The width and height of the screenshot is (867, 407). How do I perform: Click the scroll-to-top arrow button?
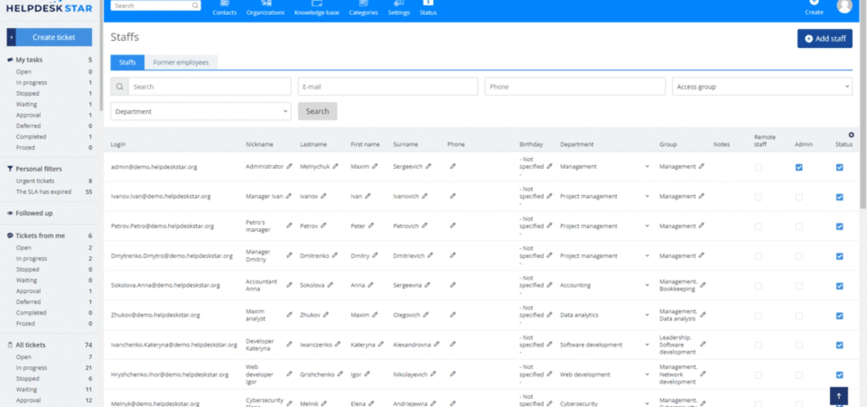838,395
